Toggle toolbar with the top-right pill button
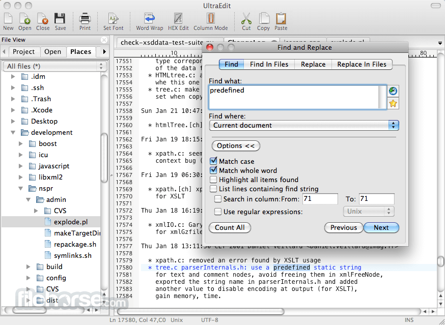445x325 pixels. click(435, 6)
